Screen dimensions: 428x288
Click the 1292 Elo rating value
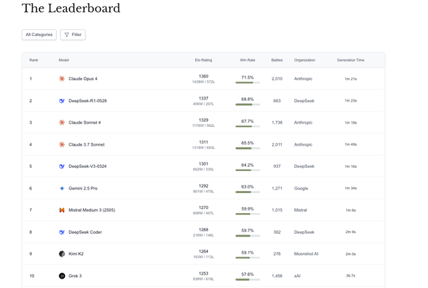(203, 186)
